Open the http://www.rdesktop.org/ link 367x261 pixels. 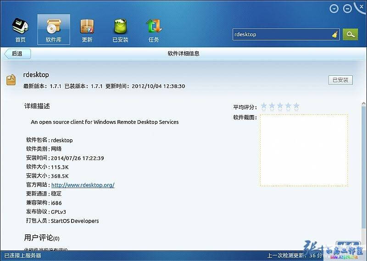coord(83,185)
